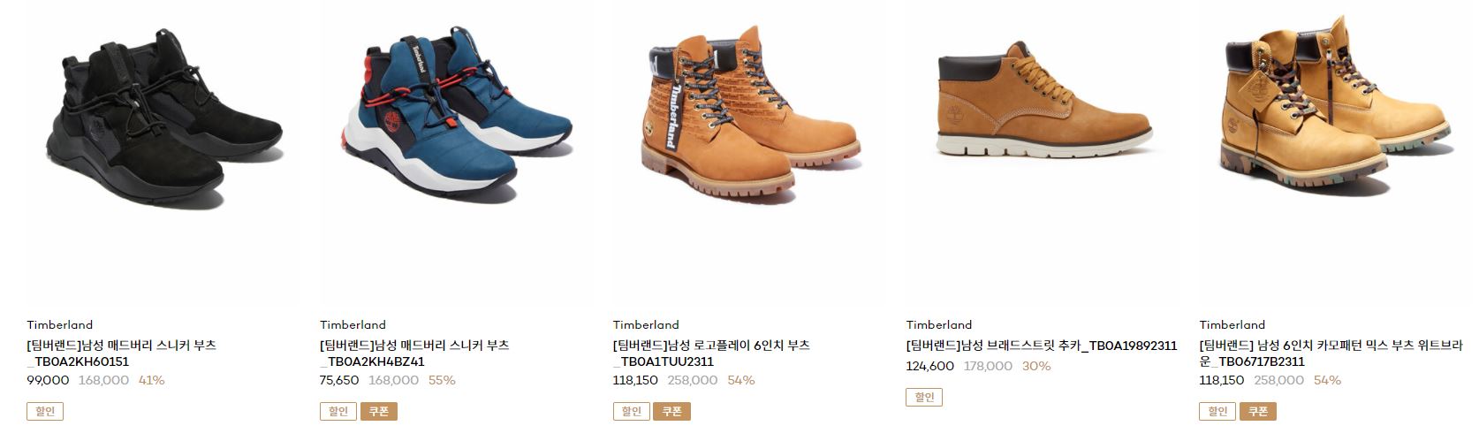Click the 124,600 price of the chukka

click(930, 366)
